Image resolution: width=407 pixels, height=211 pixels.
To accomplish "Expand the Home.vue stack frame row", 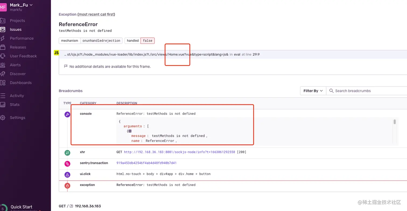I will tap(233, 54).
